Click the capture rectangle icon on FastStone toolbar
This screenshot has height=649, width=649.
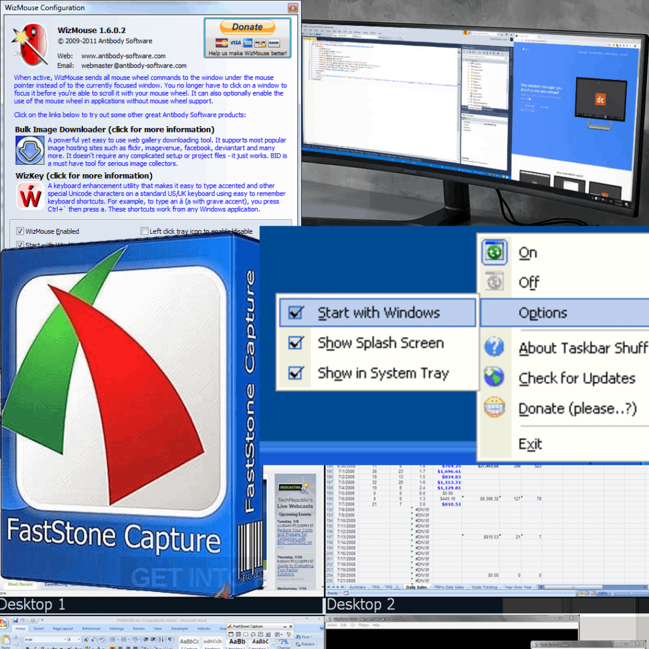click(x=246, y=634)
